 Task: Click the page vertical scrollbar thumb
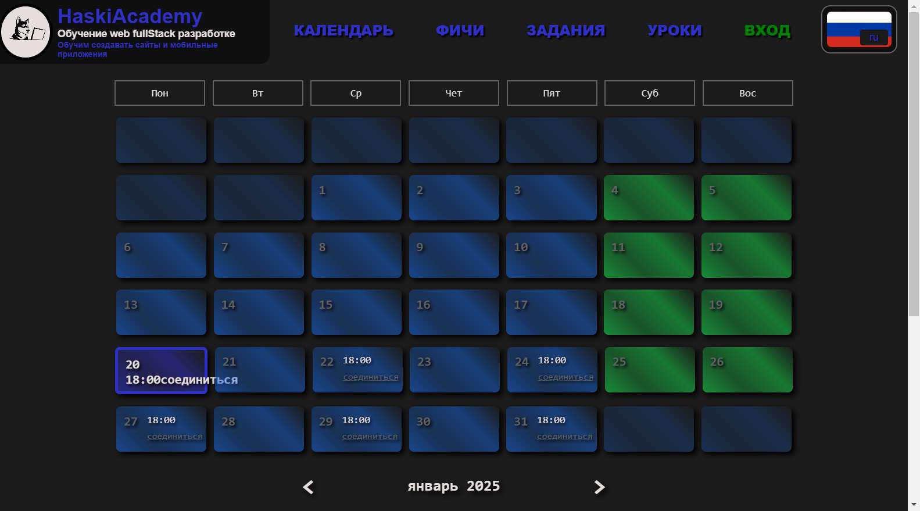pyautogui.click(x=914, y=164)
